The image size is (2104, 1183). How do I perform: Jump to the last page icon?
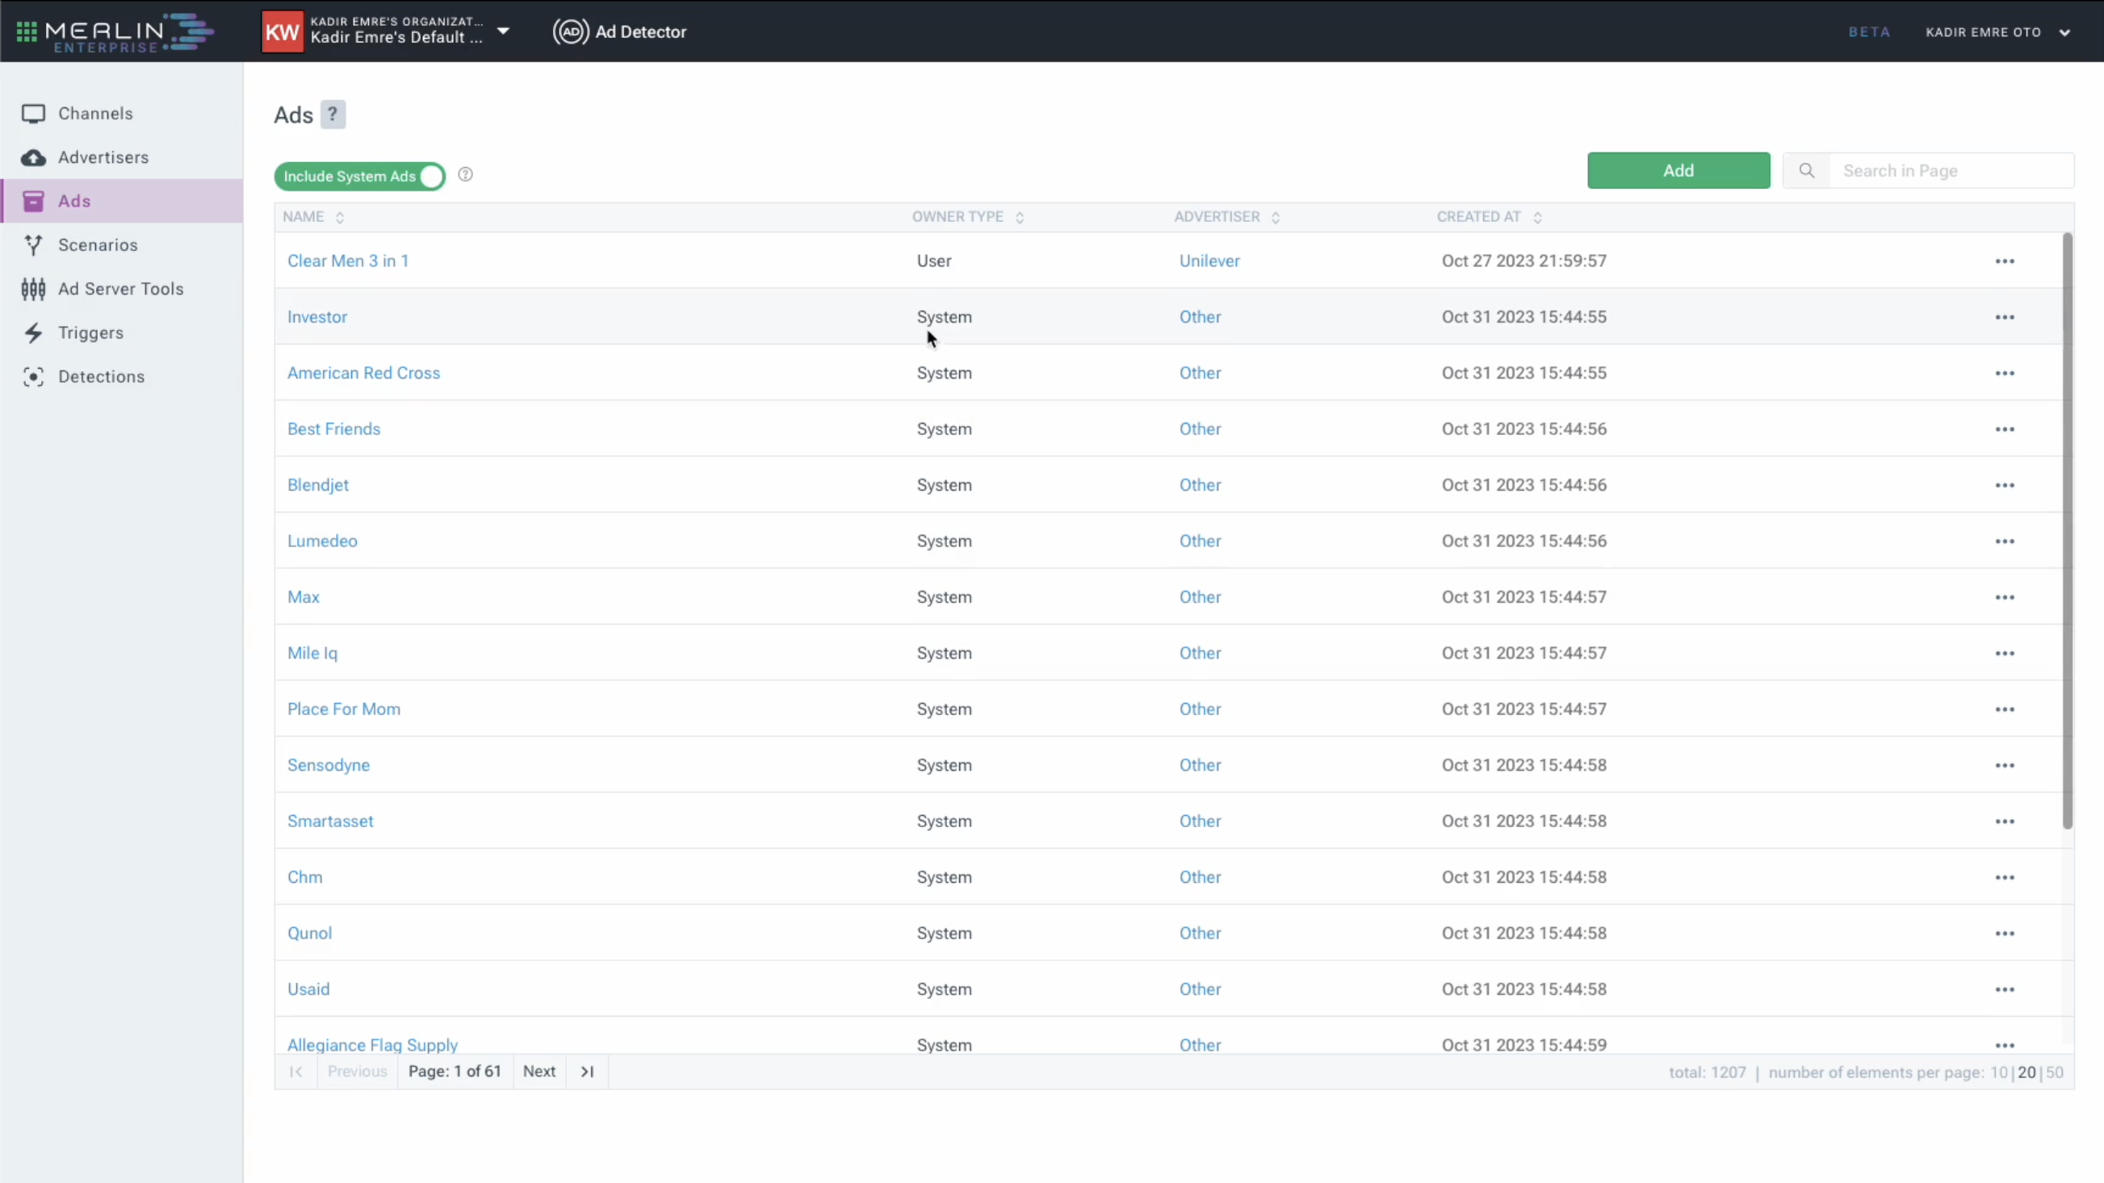point(587,1071)
